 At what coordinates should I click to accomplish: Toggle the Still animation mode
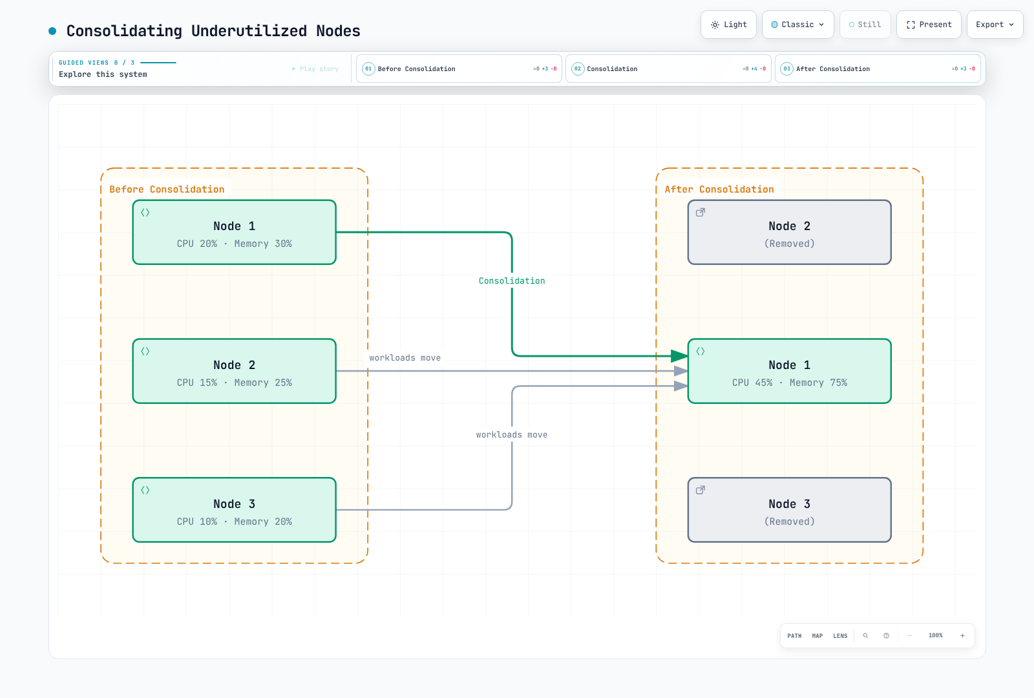(865, 25)
